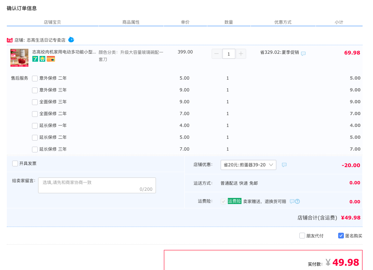
Task: Open the meat grinder product thumbnail
Action: pos(19,58)
